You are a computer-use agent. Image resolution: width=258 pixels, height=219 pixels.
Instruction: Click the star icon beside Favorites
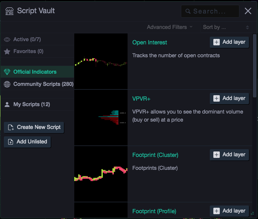[x=7, y=51]
